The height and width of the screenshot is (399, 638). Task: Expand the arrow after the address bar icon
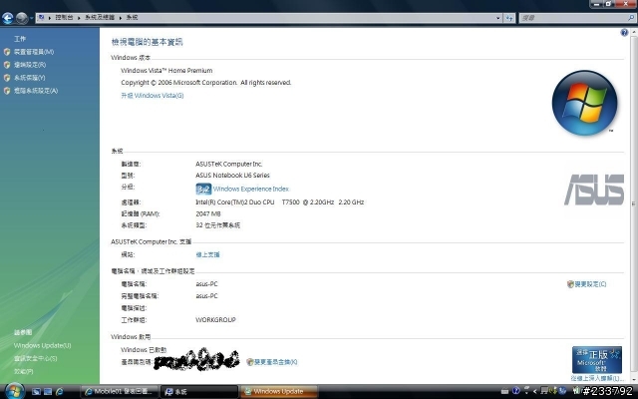pyautogui.click(x=50, y=18)
